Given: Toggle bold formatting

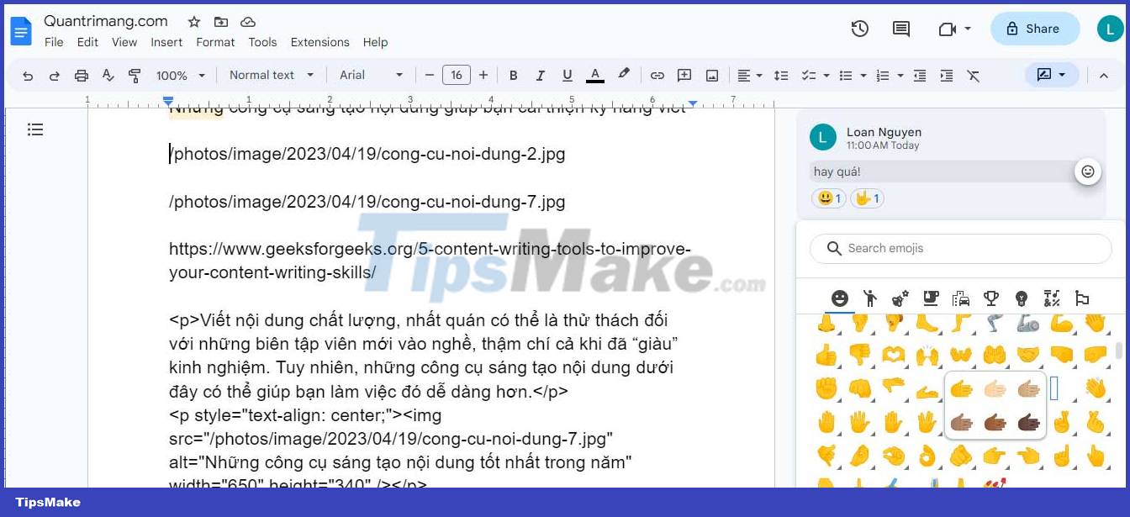Looking at the screenshot, I should (x=513, y=75).
